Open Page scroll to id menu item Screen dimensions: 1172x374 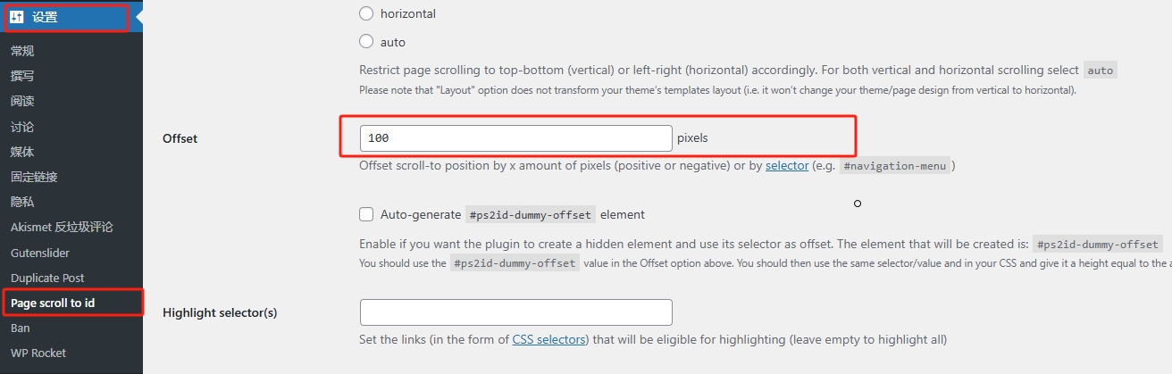(53, 303)
